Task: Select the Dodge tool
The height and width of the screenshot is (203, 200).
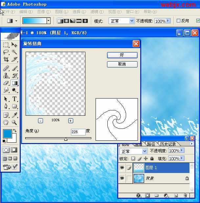Action: 14,90
